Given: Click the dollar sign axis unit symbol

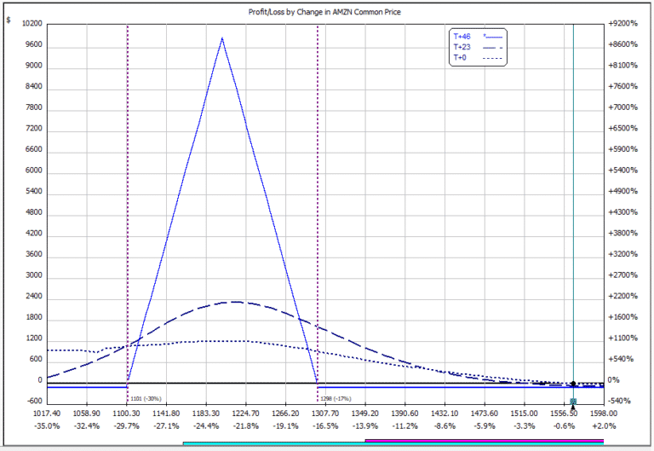Looking at the screenshot, I should 9,20.
